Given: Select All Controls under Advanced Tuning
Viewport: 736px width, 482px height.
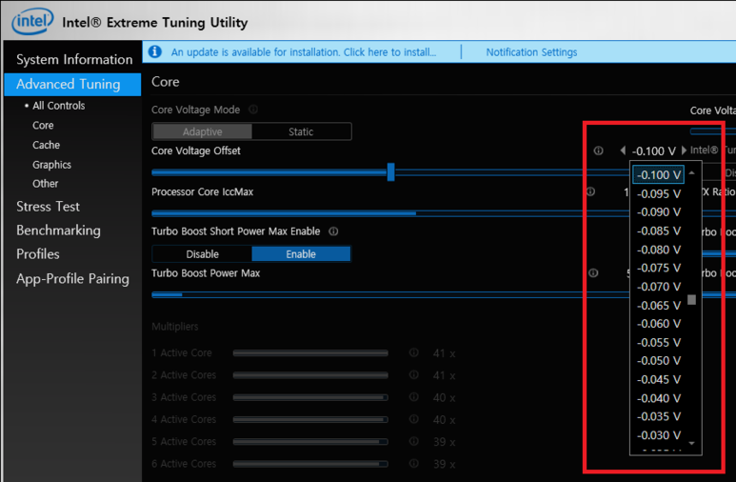Looking at the screenshot, I should pos(59,106).
